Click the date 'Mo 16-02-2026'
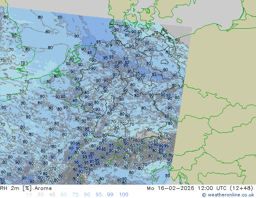256x198 pixels. pos(171,188)
